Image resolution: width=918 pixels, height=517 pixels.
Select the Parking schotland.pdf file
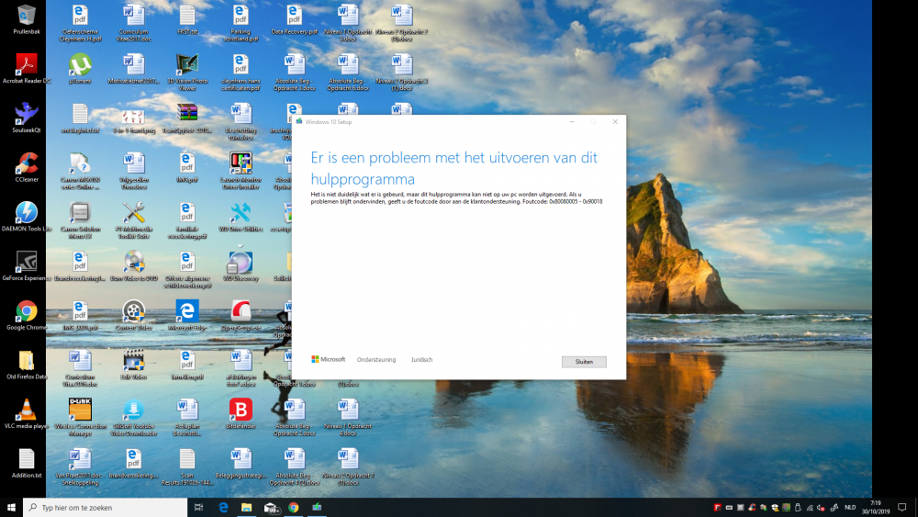pos(241,22)
